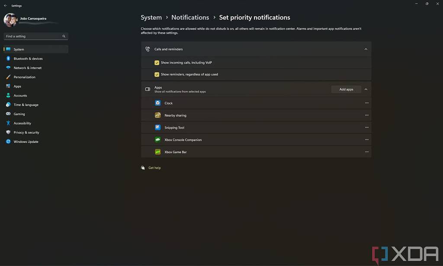Click the Snipping Tool icon
The image size is (443, 266).
(157, 128)
